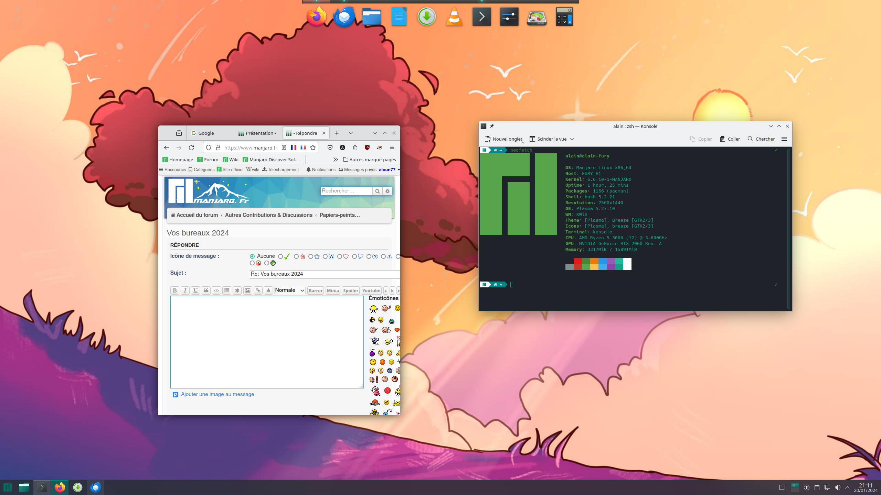Open the Firefox View button
The image size is (881, 495).
(x=179, y=133)
